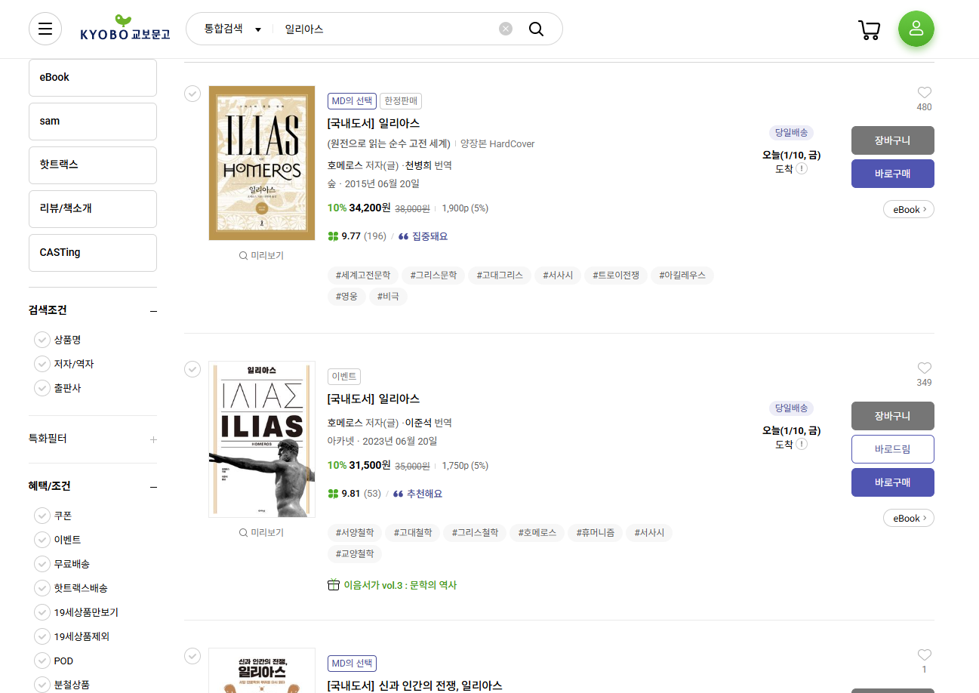
Task: Filter by the #서양철학 tag
Action: (x=355, y=533)
